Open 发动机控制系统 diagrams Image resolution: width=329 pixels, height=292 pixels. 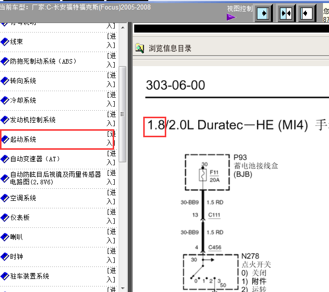(x=33, y=120)
